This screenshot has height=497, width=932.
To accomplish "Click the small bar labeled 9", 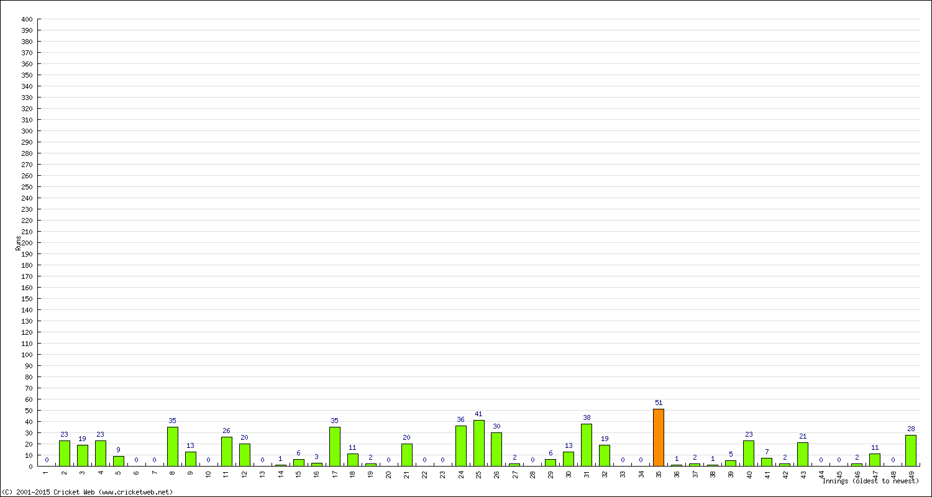I will (118, 461).
